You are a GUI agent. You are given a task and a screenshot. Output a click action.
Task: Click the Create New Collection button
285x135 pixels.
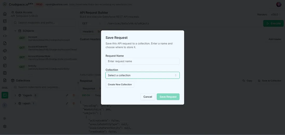click(x=120, y=85)
